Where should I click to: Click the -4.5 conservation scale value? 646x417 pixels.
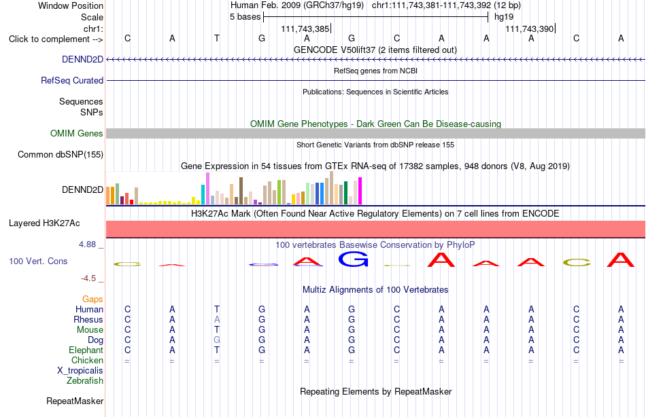point(88,278)
